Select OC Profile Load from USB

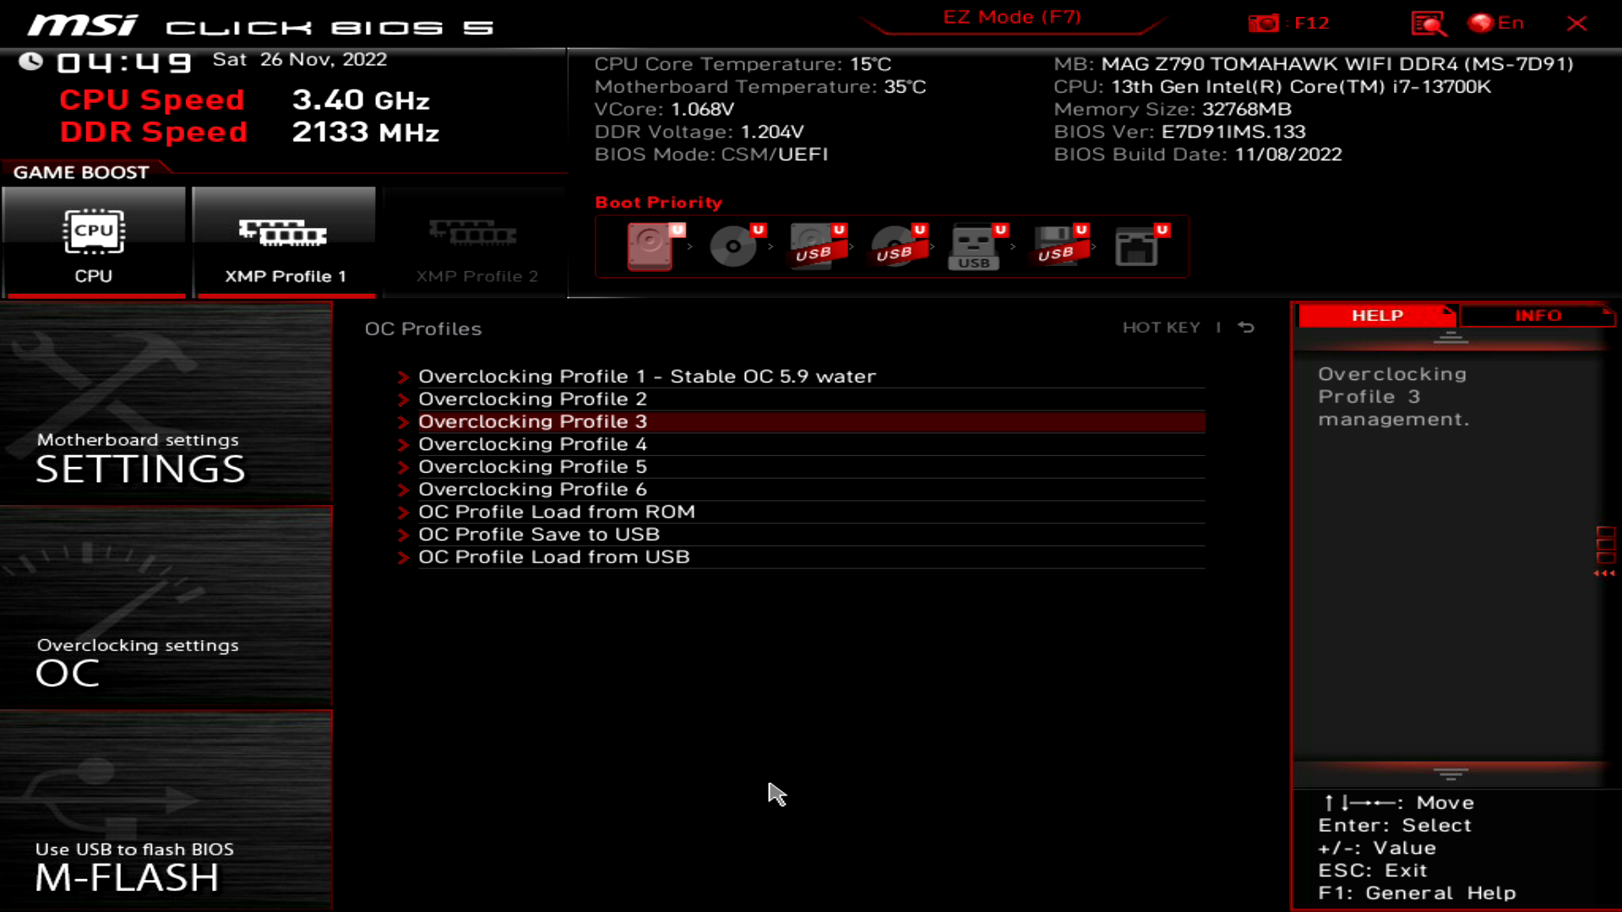click(811, 557)
